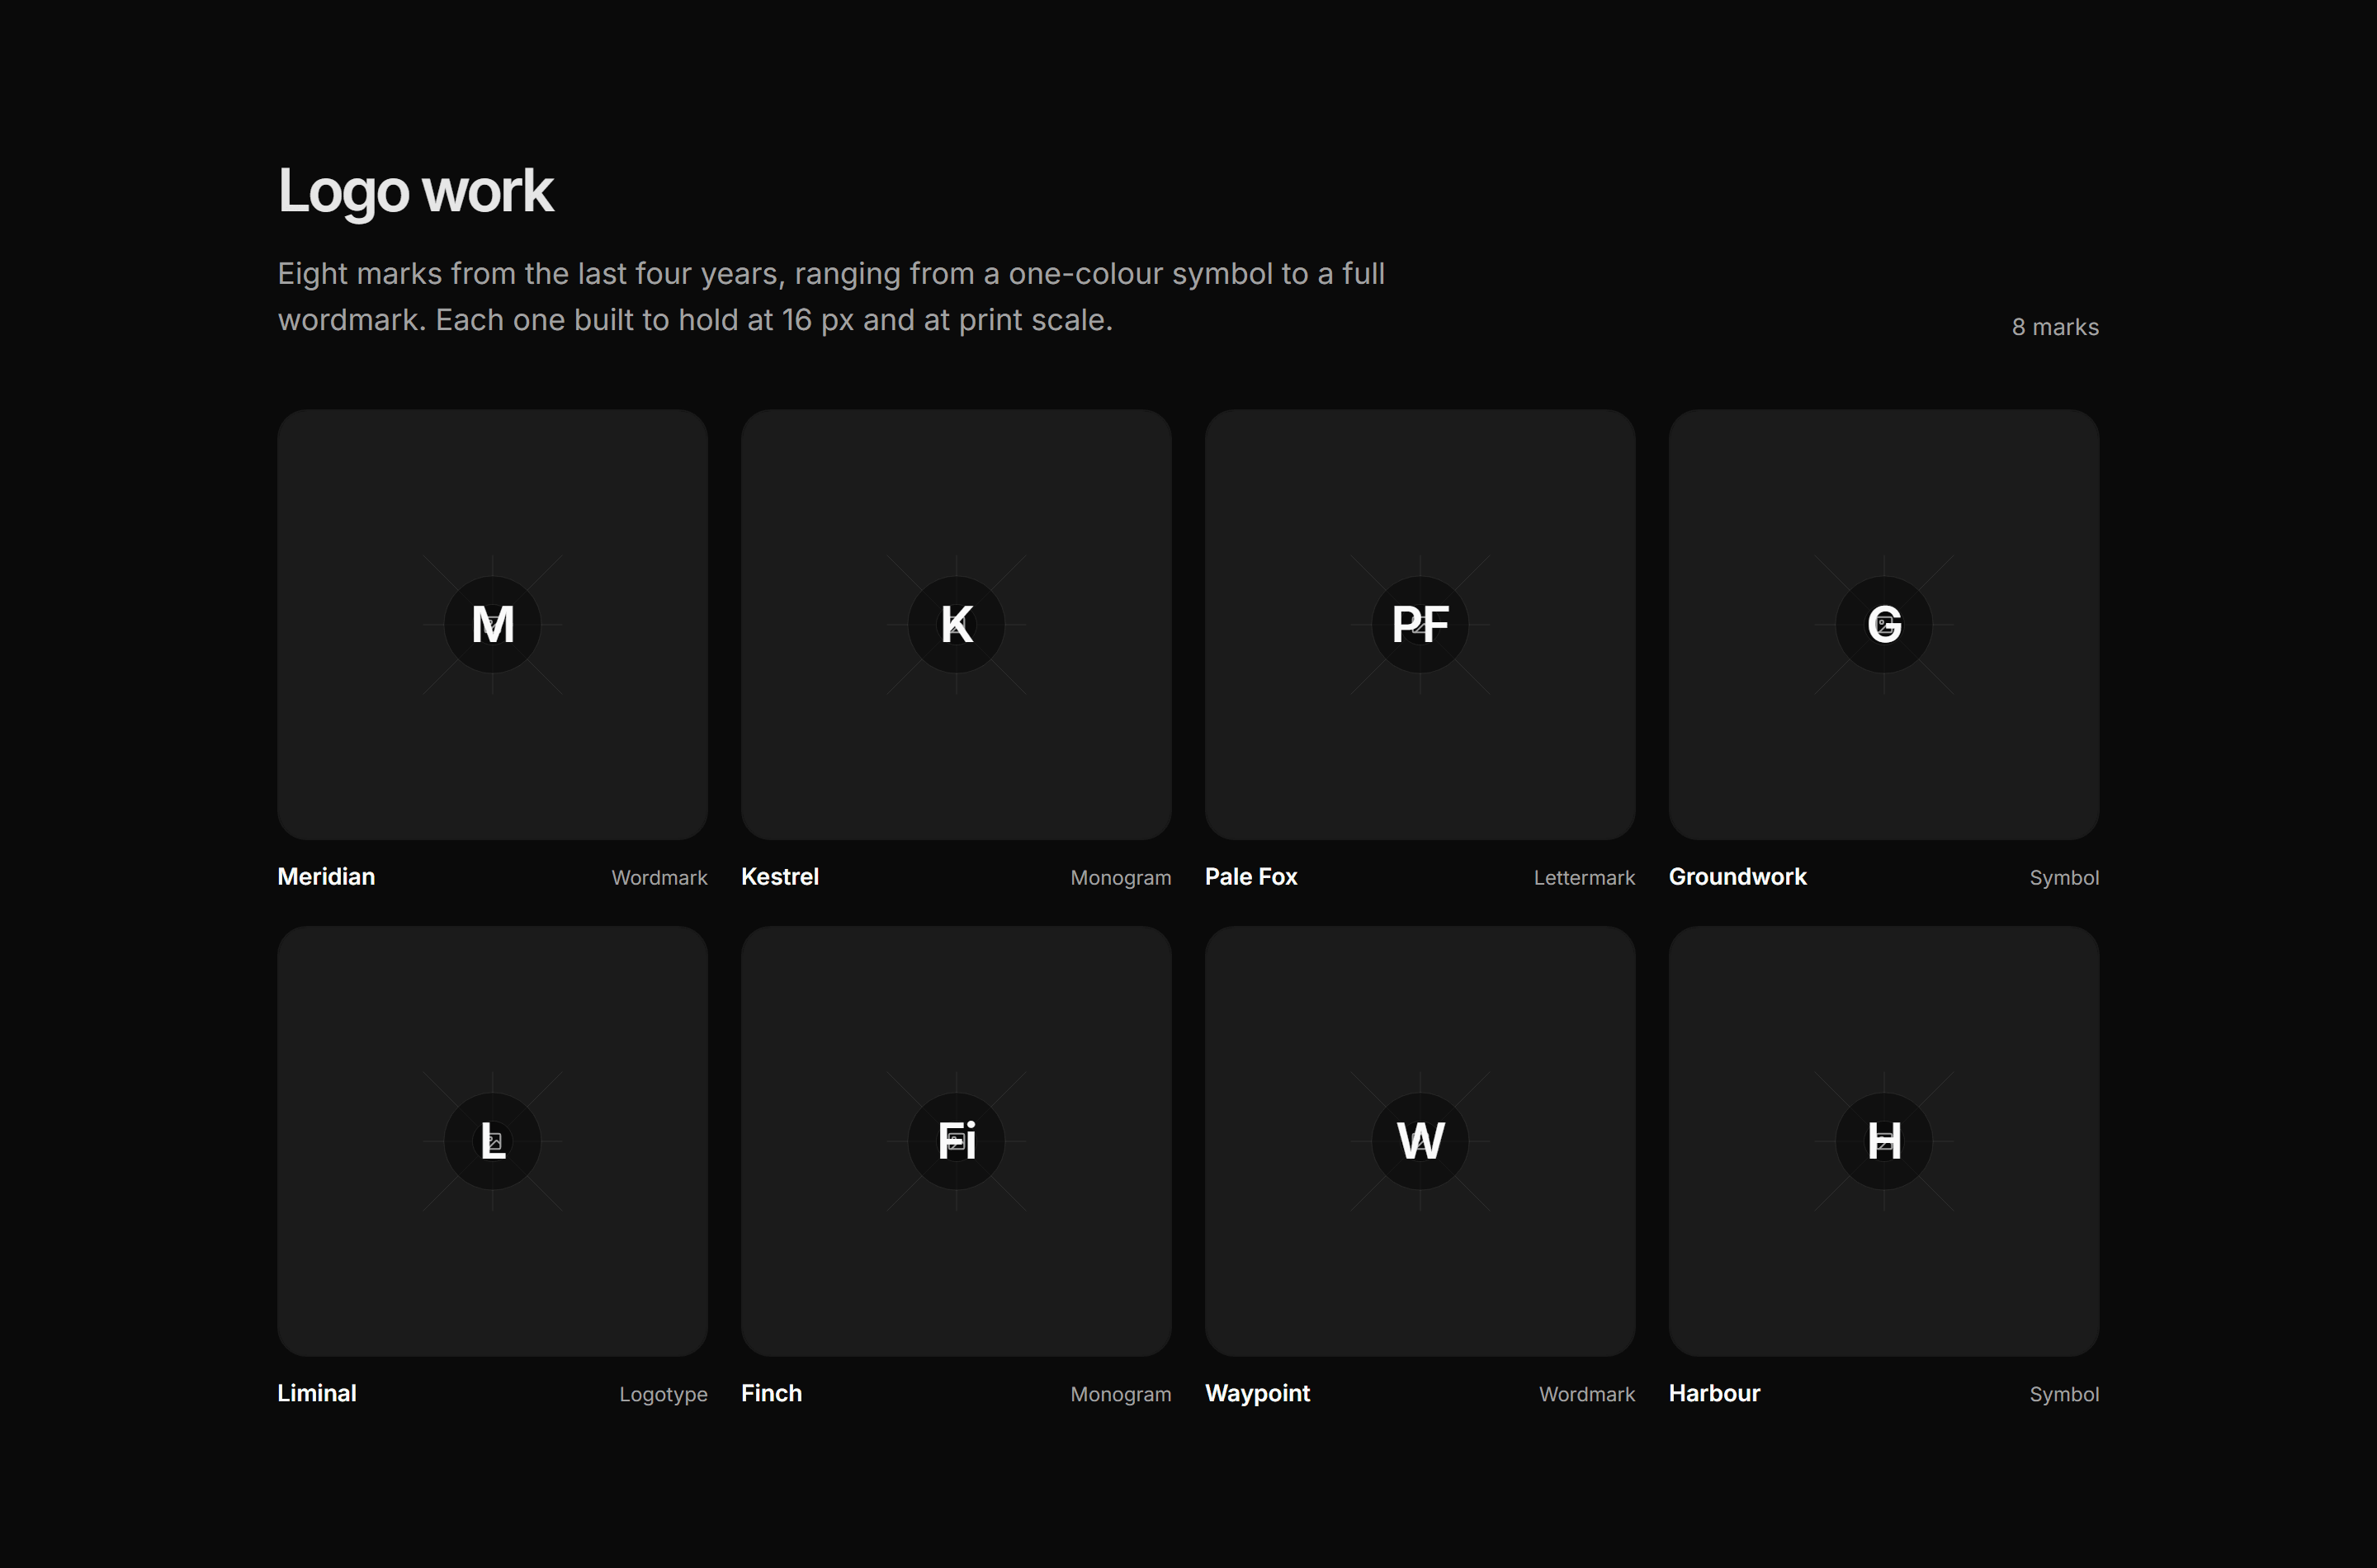Screen dimensions: 2377x1568
Task: Click the circular PF lettermark icon
Action: click(x=1420, y=624)
